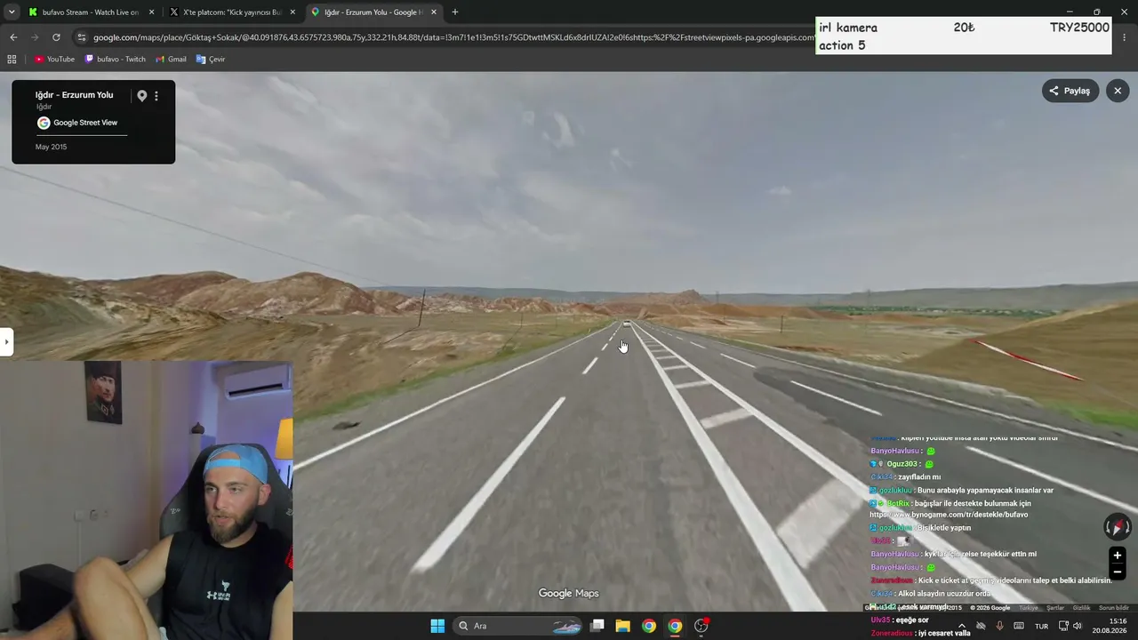Open the touch keyboard tray icon
Image resolution: width=1138 pixels, height=640 pixels.
coord(1019,626)
